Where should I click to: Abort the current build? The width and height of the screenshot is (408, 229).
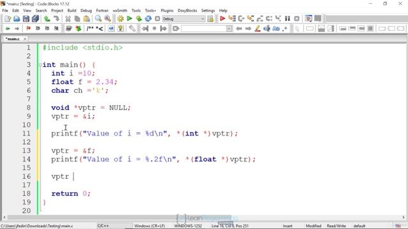click(157, 18)
